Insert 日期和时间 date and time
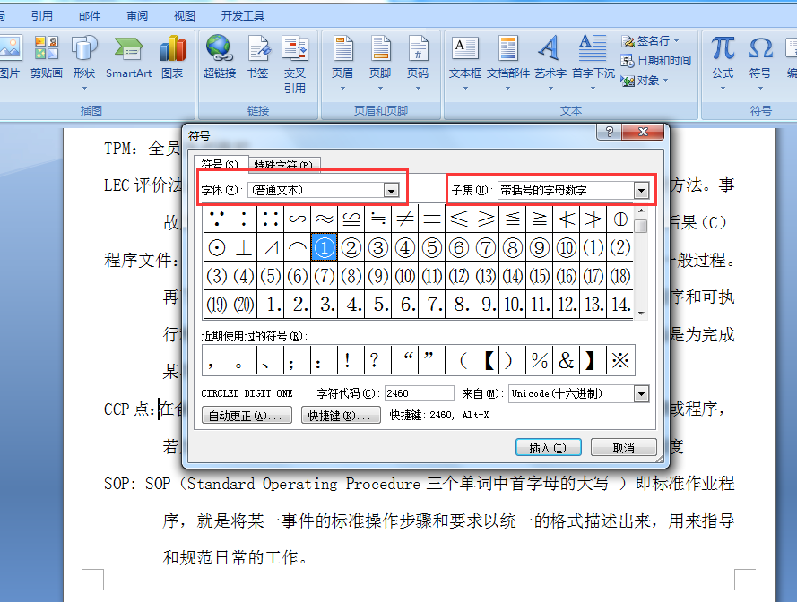Image resolution: width=797 pixels, height=602 pixels. coord(655,60)
